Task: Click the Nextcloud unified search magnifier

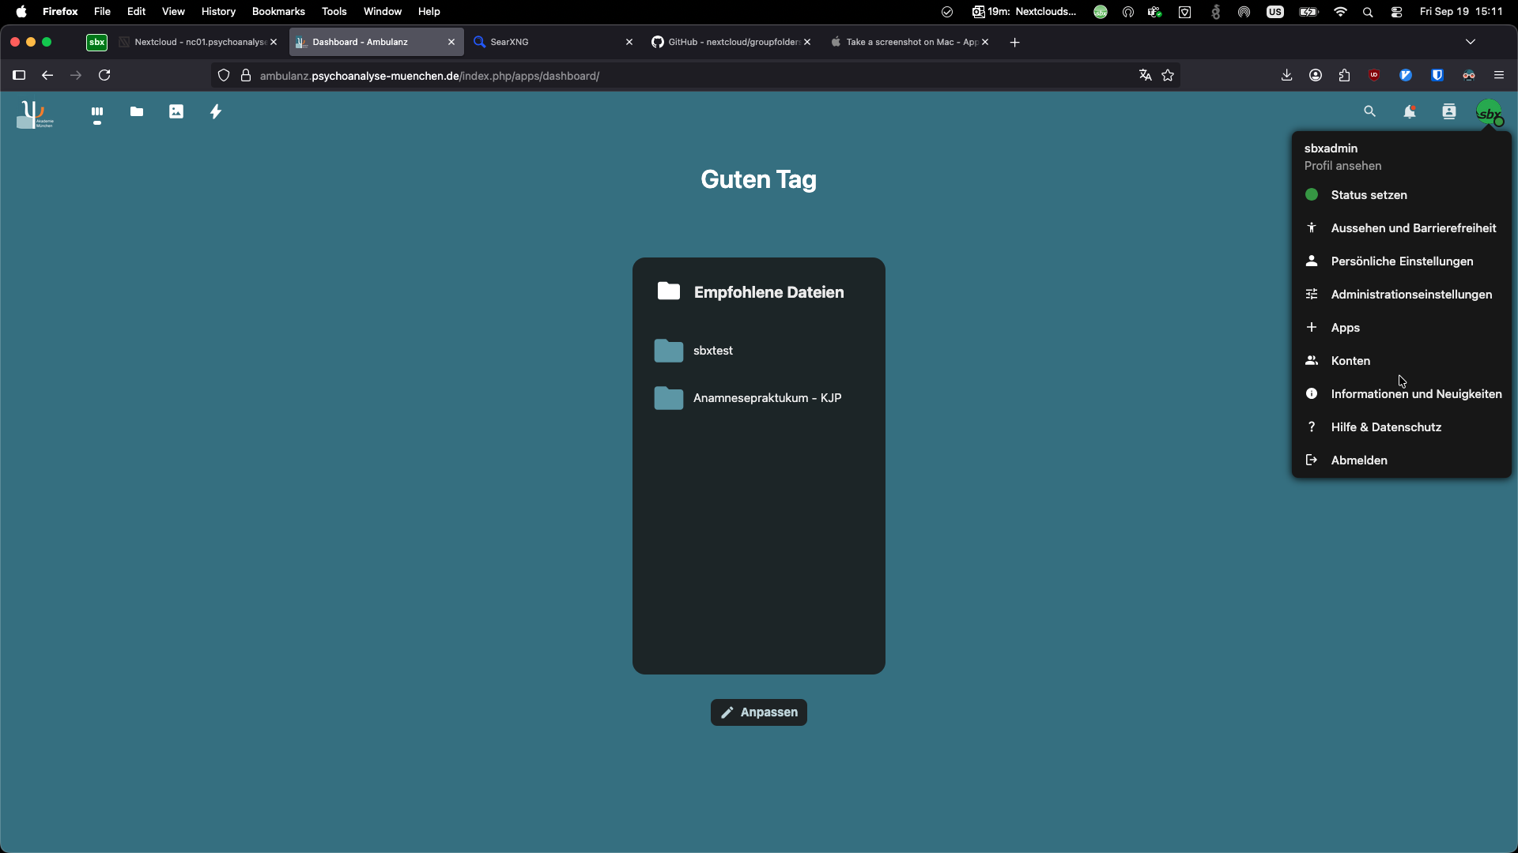Action: pos(1369,112)
